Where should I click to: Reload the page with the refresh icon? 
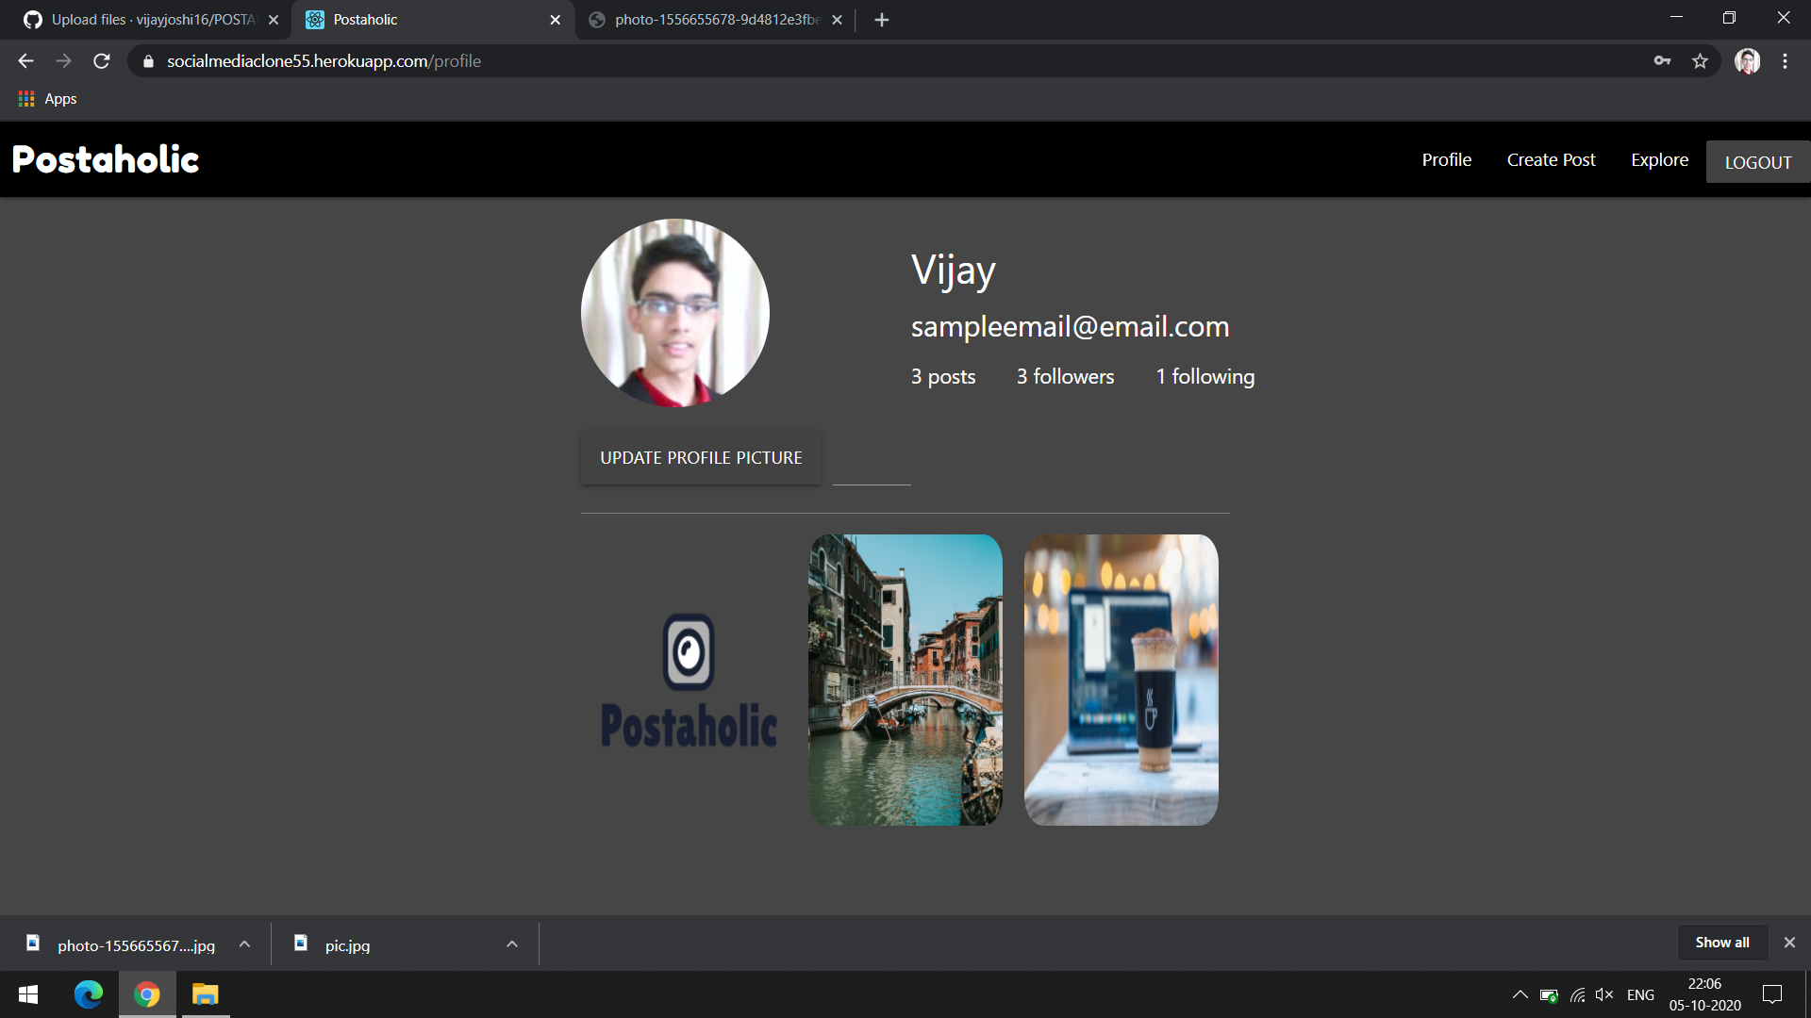[102, 61]
